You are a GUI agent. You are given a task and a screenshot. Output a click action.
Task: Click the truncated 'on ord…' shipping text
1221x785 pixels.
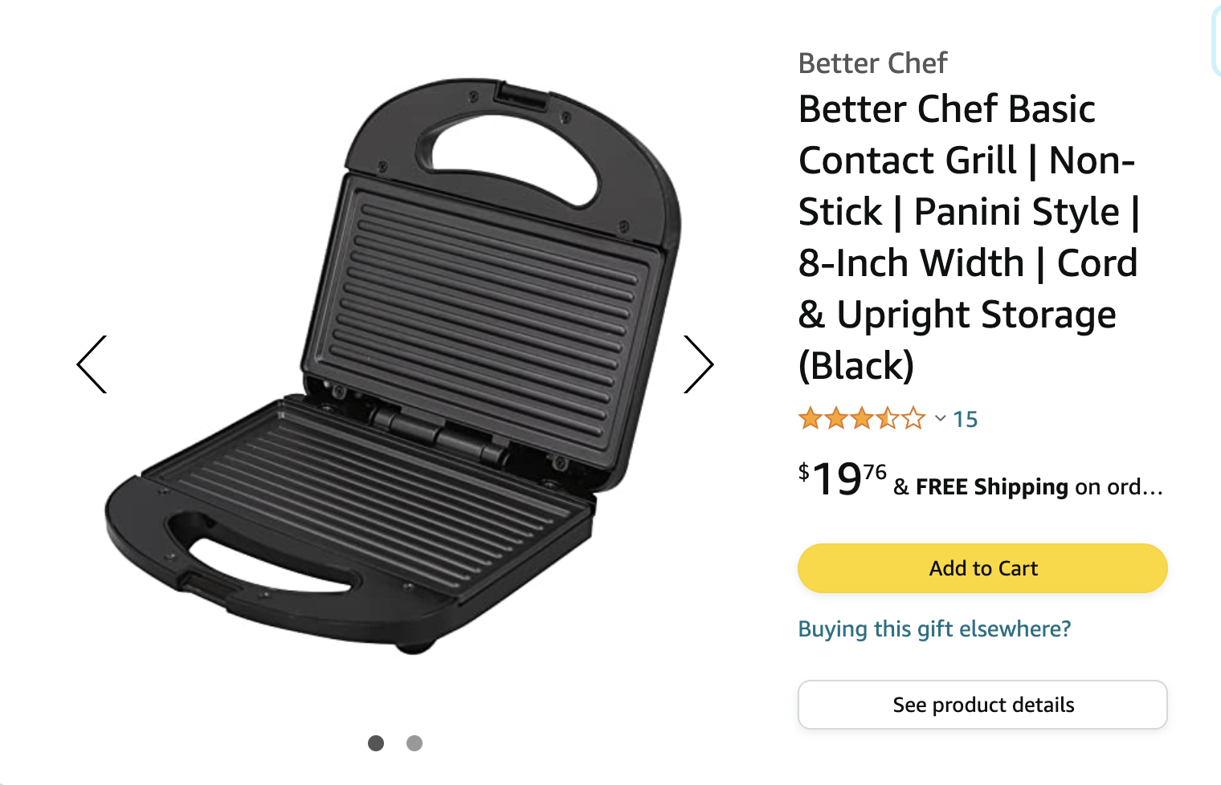pyautogui.click(x=1119, y=486)
